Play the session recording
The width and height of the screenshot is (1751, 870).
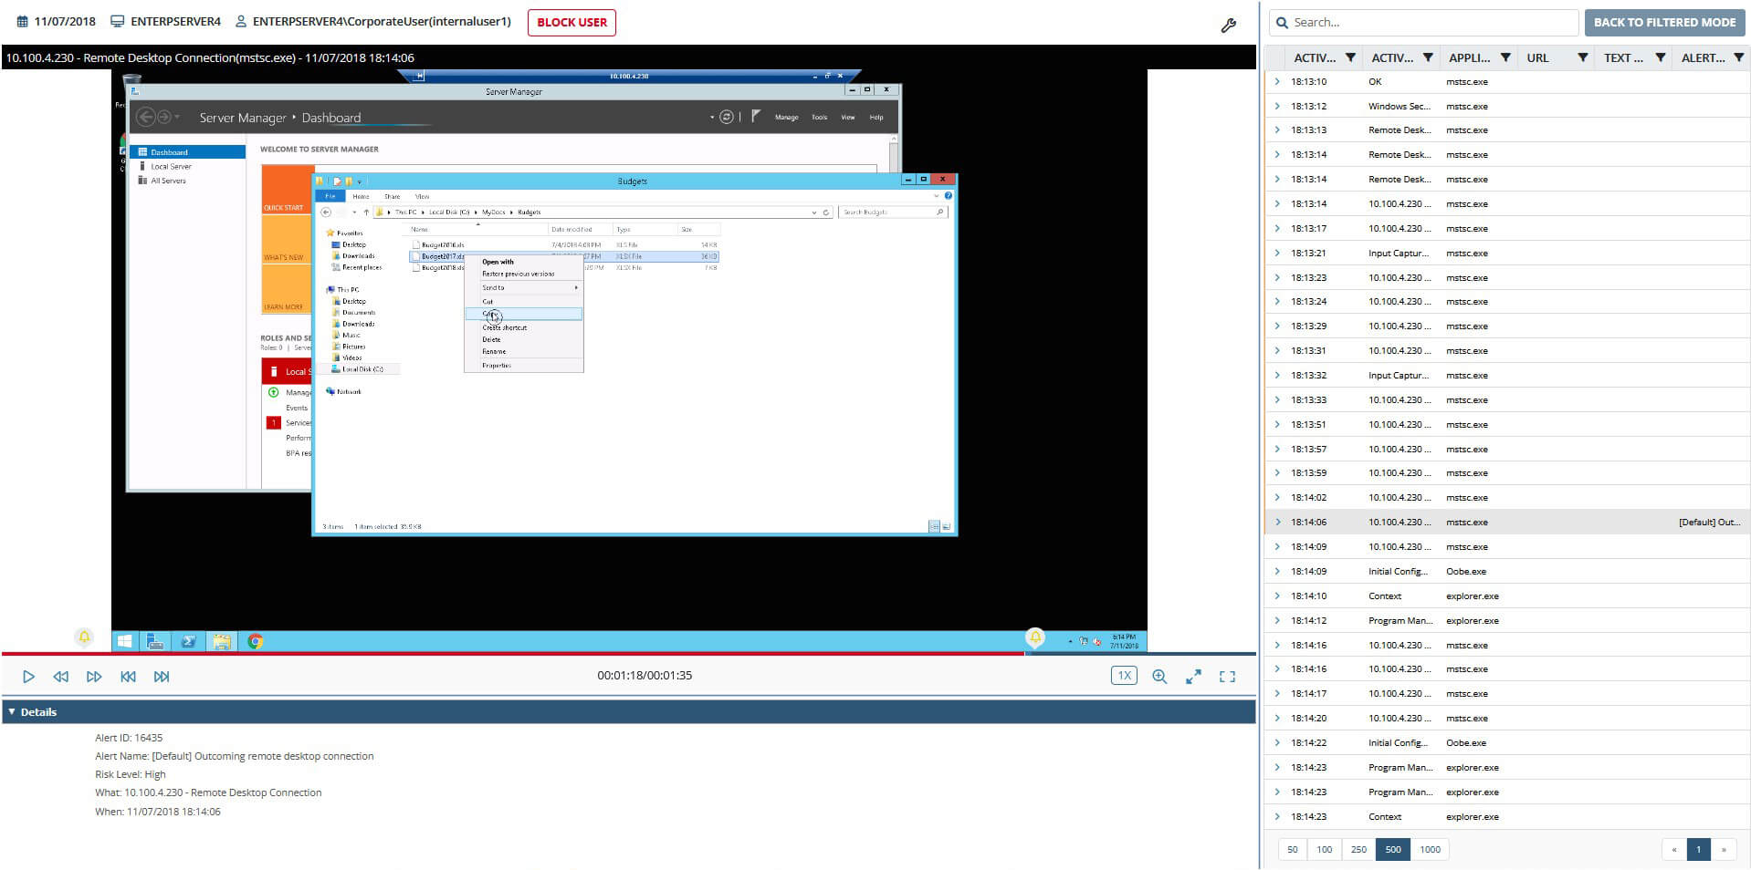[x=28, y=677]
